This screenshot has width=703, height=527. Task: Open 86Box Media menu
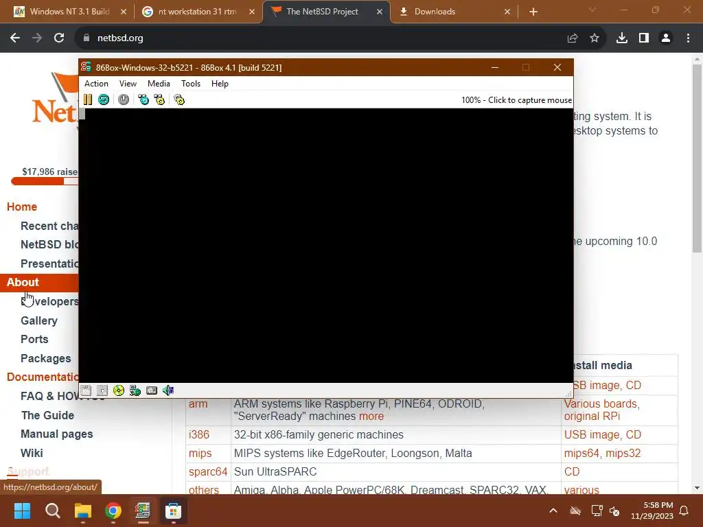click(159, 83)
